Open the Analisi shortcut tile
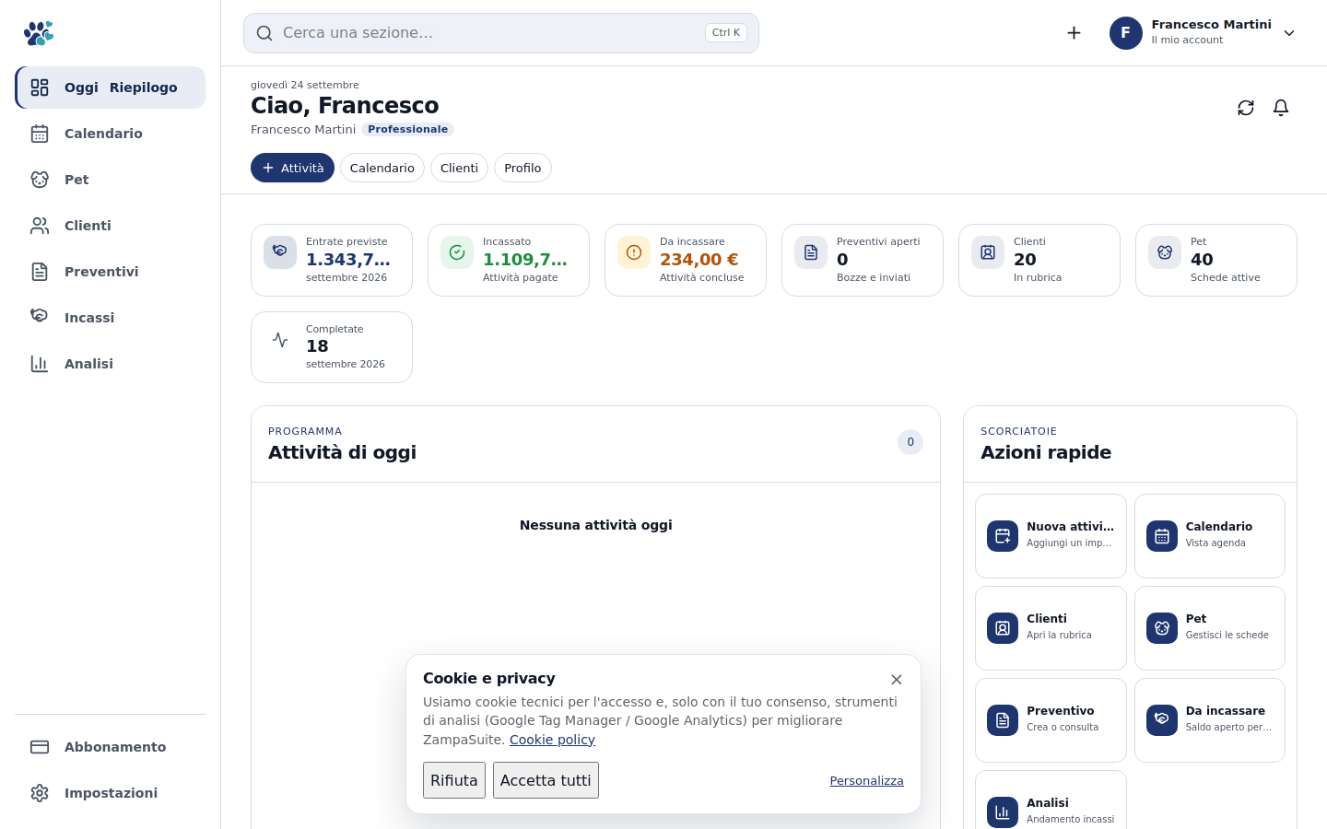The width and height of the screenshot is (1327, 829). coord(1051,800)
